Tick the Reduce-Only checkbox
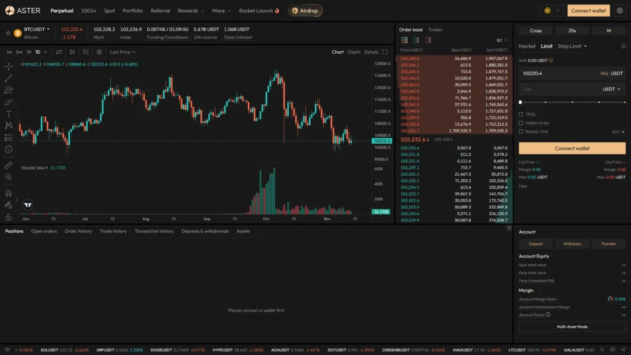Screen dimensions: 631x355 (x=521, y=131)
